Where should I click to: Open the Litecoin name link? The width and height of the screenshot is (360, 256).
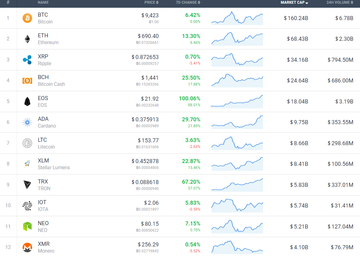tap(46, 147)
